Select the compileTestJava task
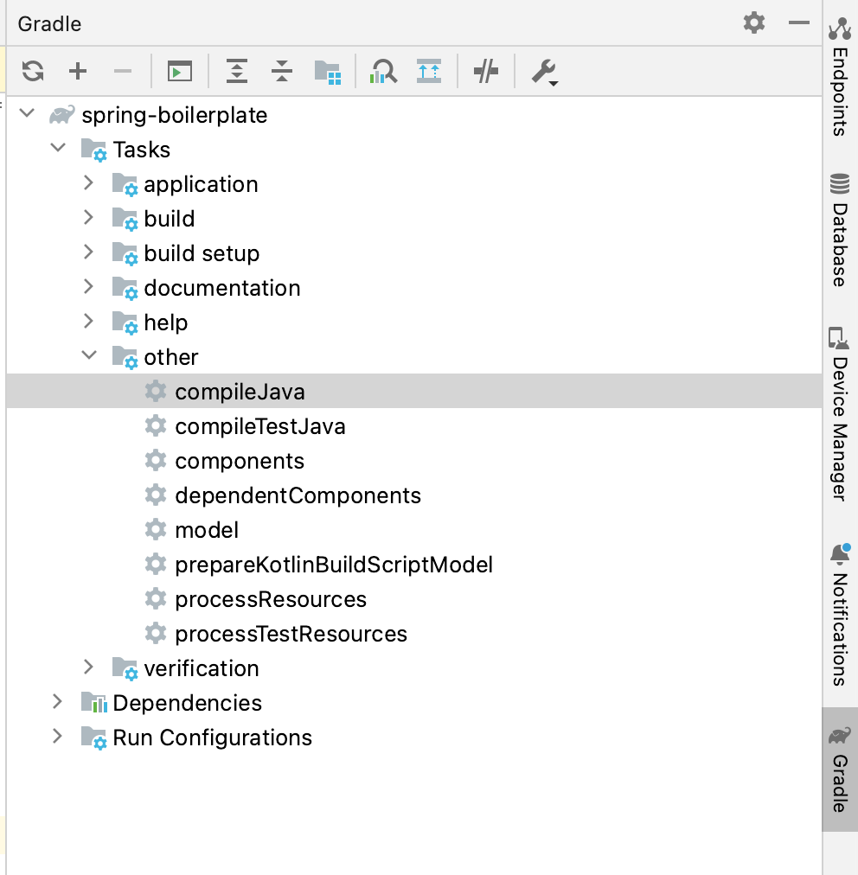858x875 pixels. [x=413, y=425]
